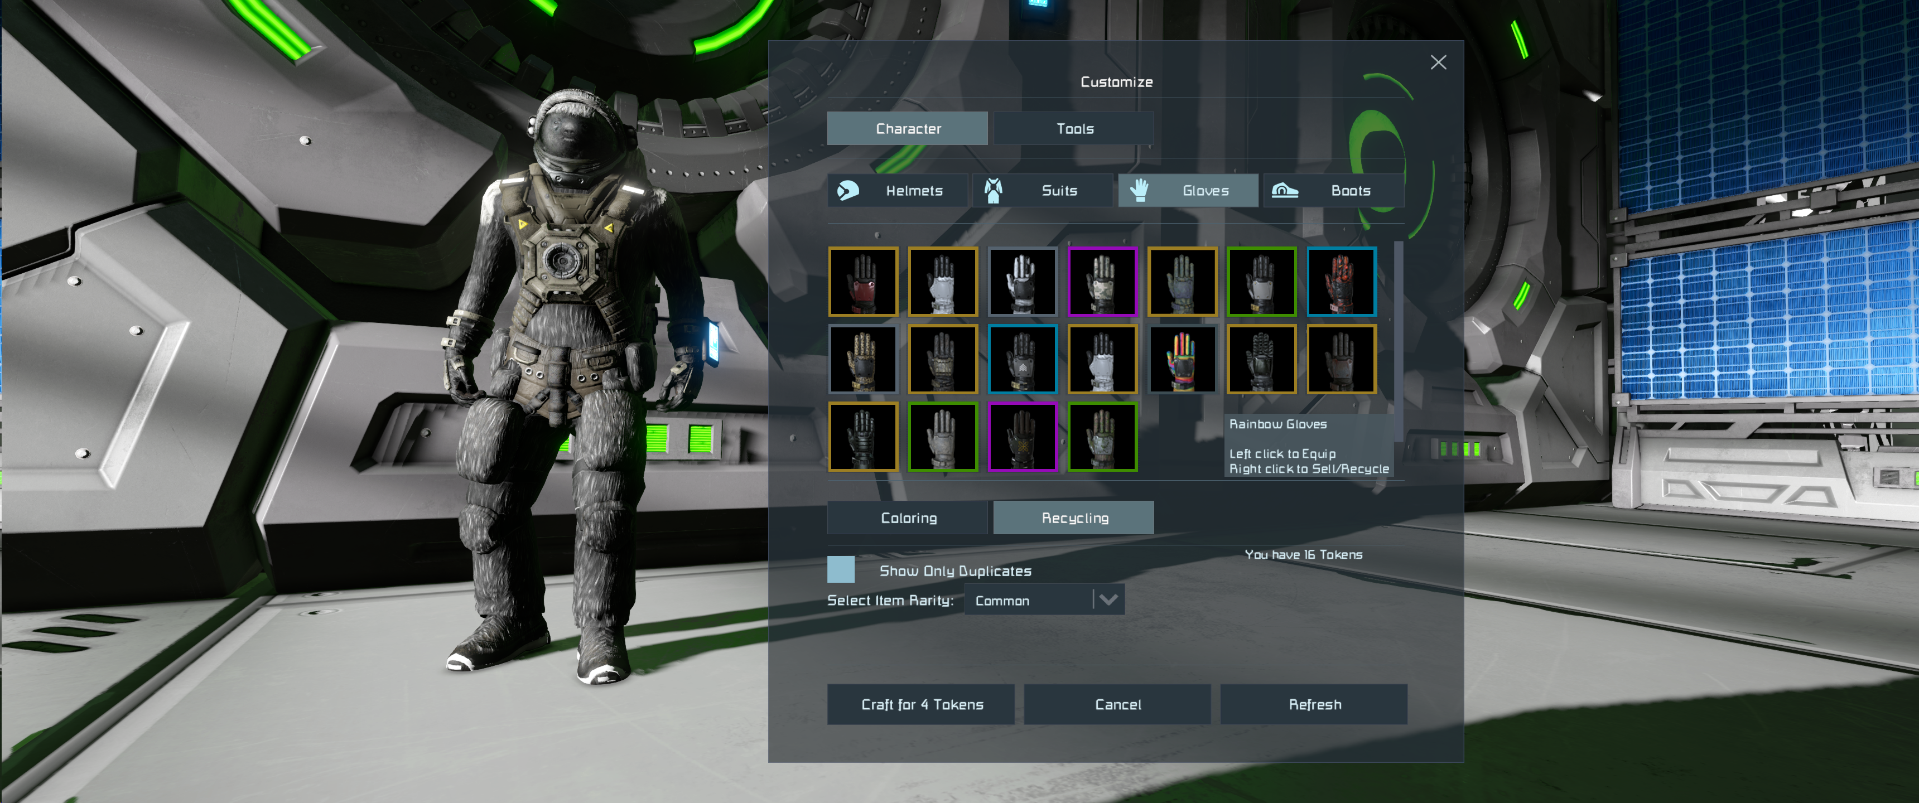The image size is (1919, 803).
Task: Select the Gloves hand icon tab
Action: point(1138,191)
